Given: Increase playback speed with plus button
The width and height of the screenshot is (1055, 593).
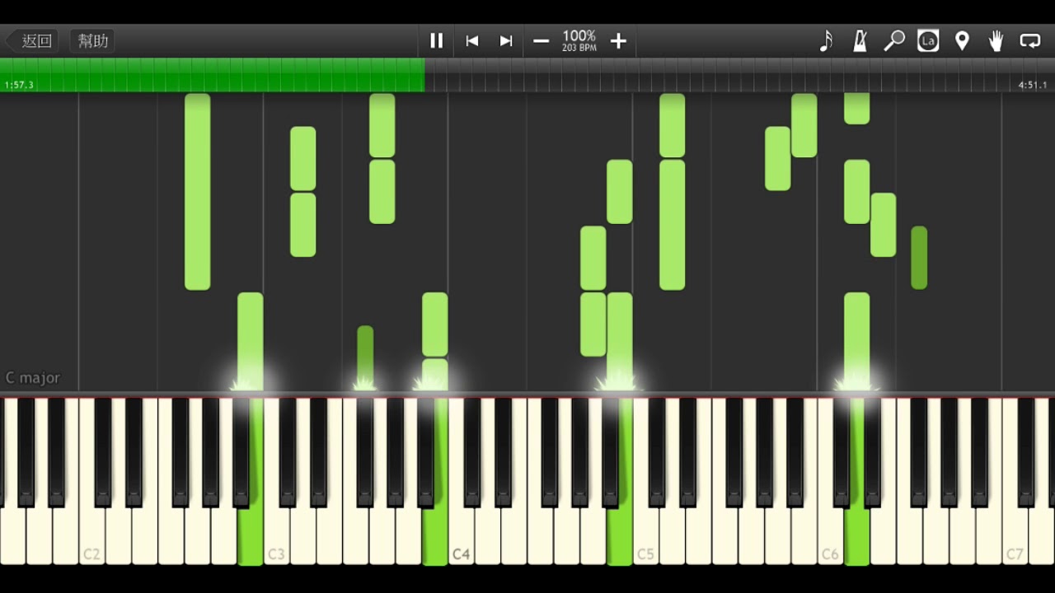Looking at the screenshot, I should coord(618,41).
